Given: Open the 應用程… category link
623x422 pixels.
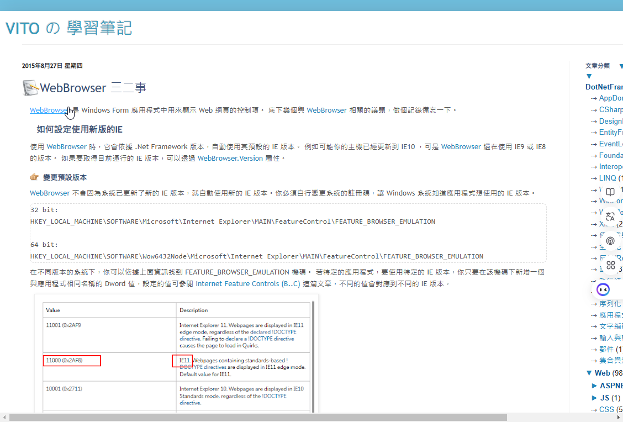Looking at the screenshot, I should [x=611, y=315].
